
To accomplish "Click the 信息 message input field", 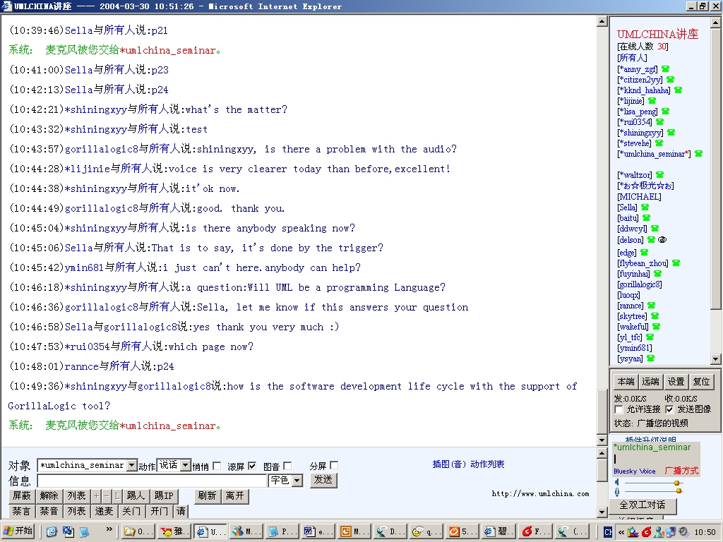I will (153, 481).
